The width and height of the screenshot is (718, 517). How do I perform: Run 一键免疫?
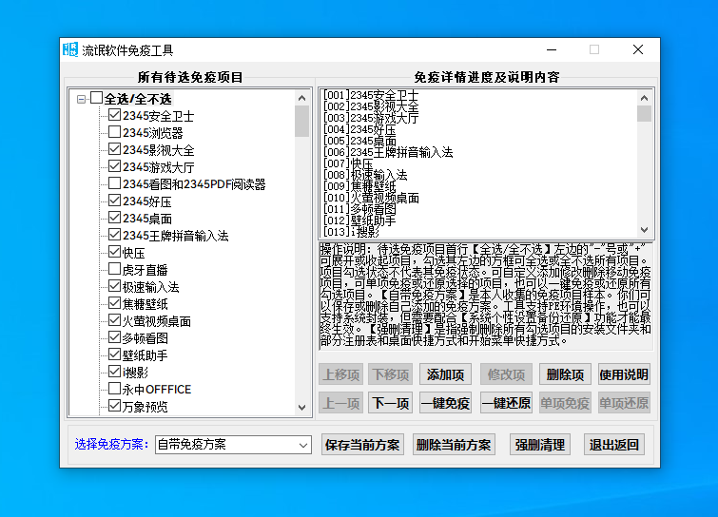tap(446, 403)
